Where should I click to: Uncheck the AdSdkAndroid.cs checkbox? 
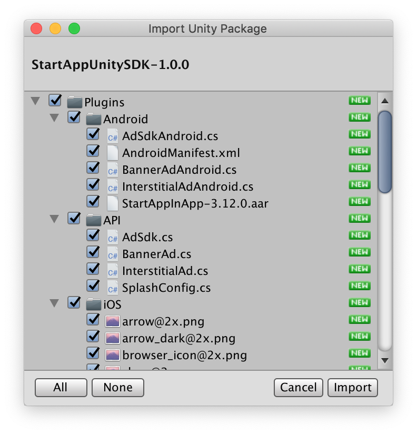tap(93, 134)
